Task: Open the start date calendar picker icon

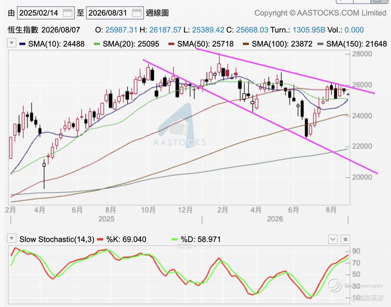Action: click(x=68, y=13)
